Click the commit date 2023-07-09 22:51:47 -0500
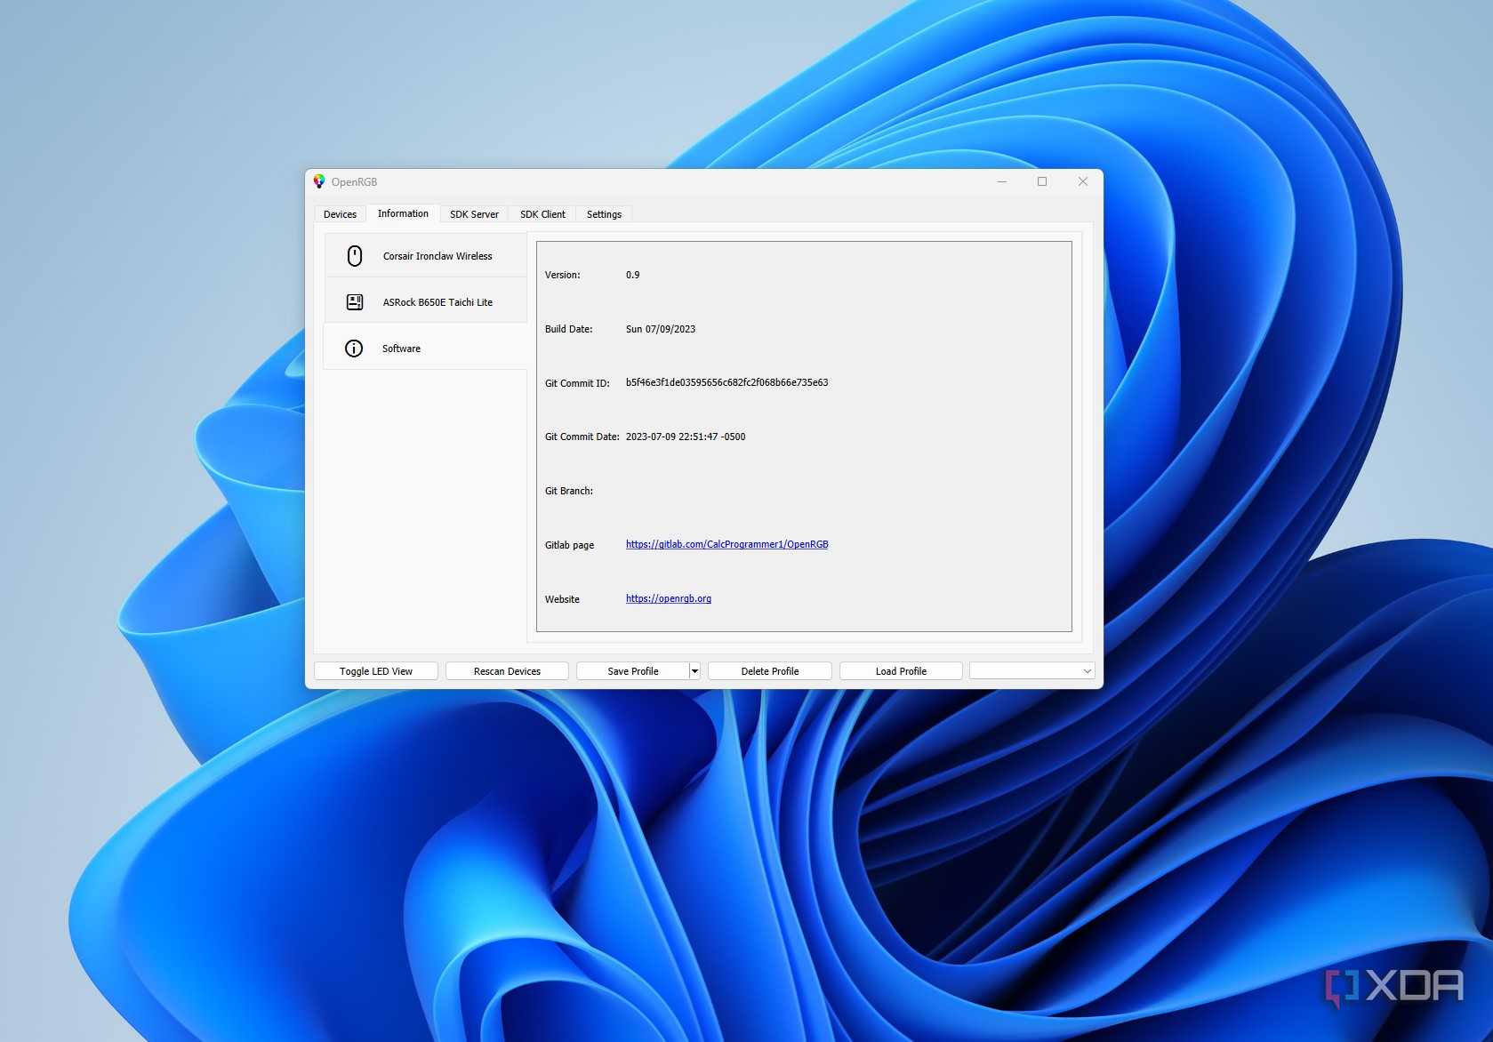1493x1042 pixels. [x=686, y=437]
